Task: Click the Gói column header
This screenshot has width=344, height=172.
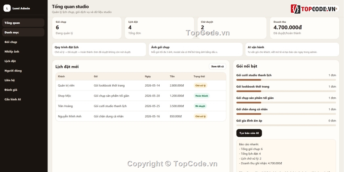Action: 96,76
